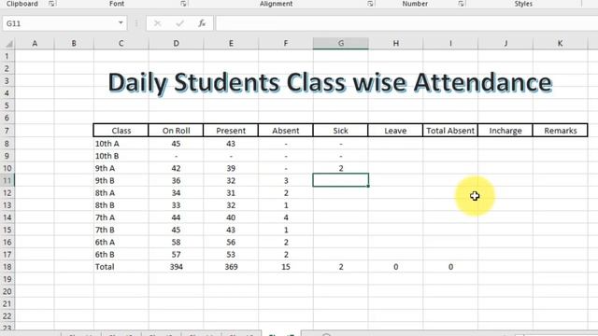Select row 1 header
This screenshot has height=336, width=598.
7,56
